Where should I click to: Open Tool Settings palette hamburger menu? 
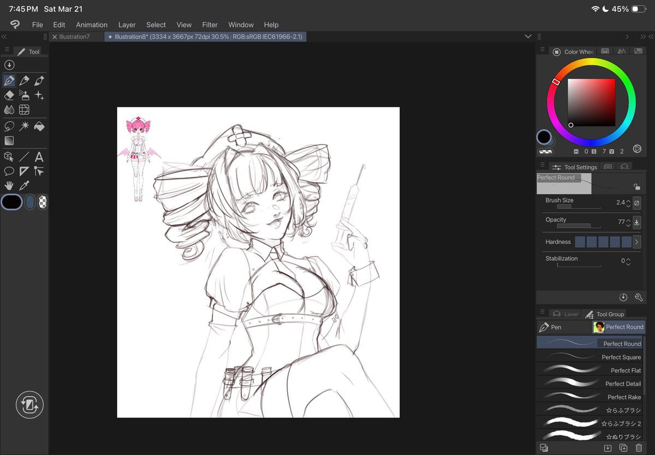tap(543, 165)
